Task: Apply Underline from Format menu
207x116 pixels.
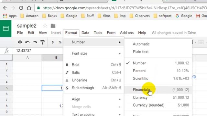Action: click(93, 80)
